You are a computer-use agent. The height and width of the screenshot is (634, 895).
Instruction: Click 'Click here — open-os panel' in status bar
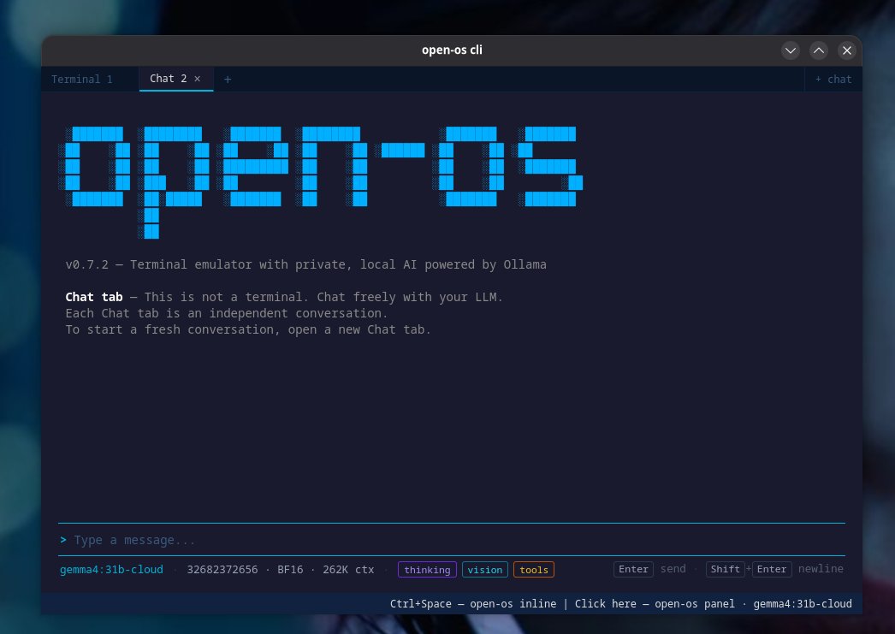point(655,604)
